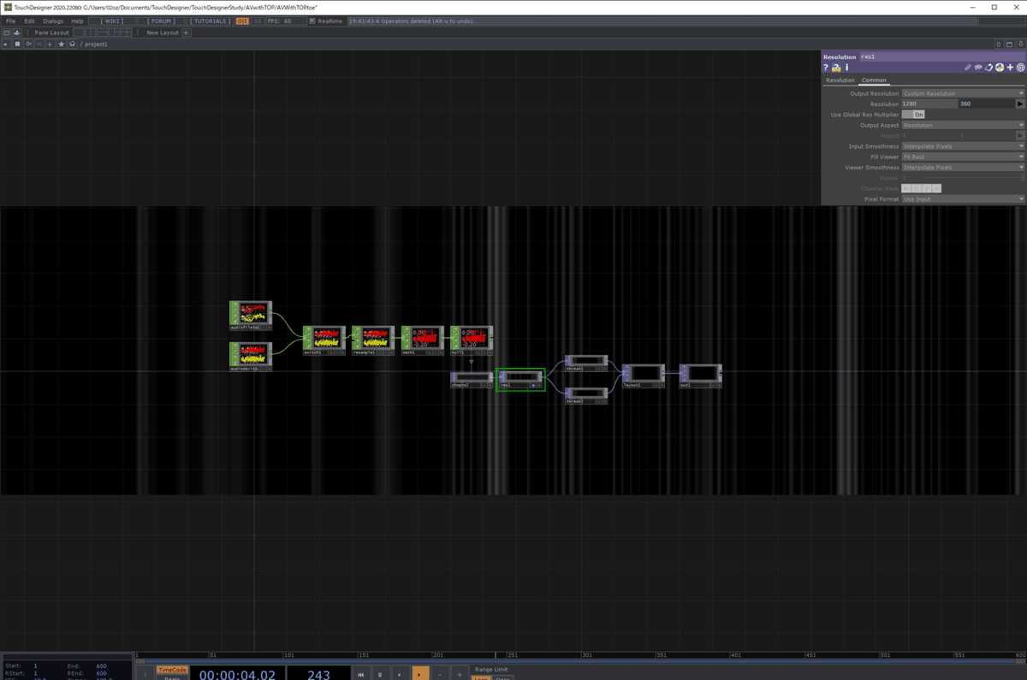Image resolution: width=1027 pixels, height=680 pixels.
Task: Select the chopto2 TOP node
Action: pyautogui.click(x=472, y=380)
